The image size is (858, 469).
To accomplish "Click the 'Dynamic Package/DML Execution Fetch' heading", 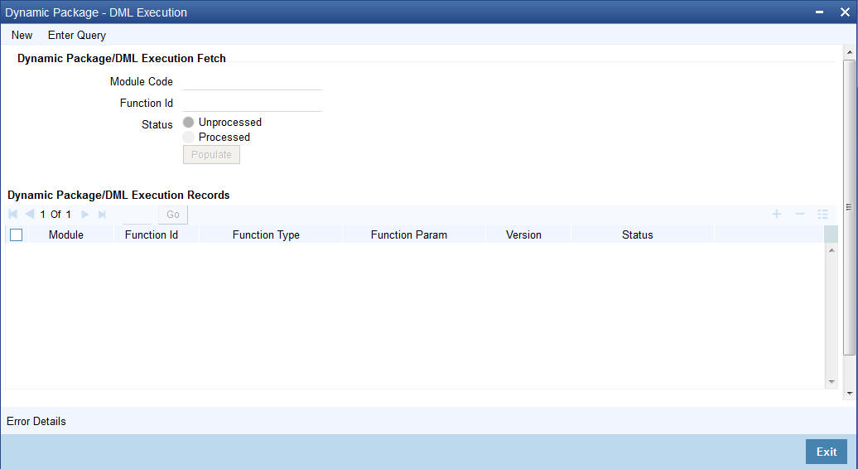I will click(x=122, y=58).
